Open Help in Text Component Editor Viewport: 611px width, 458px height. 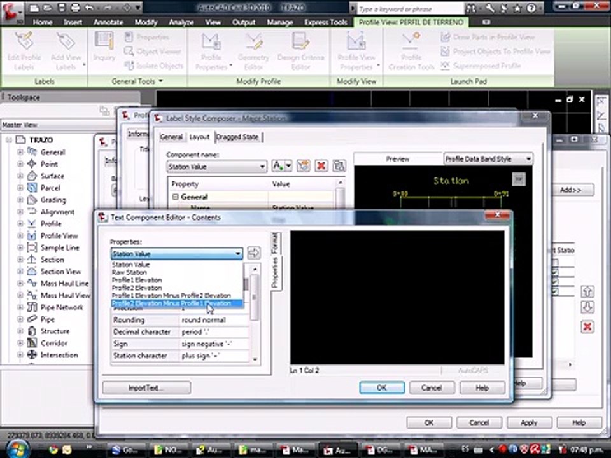click(x=482, y=387)
